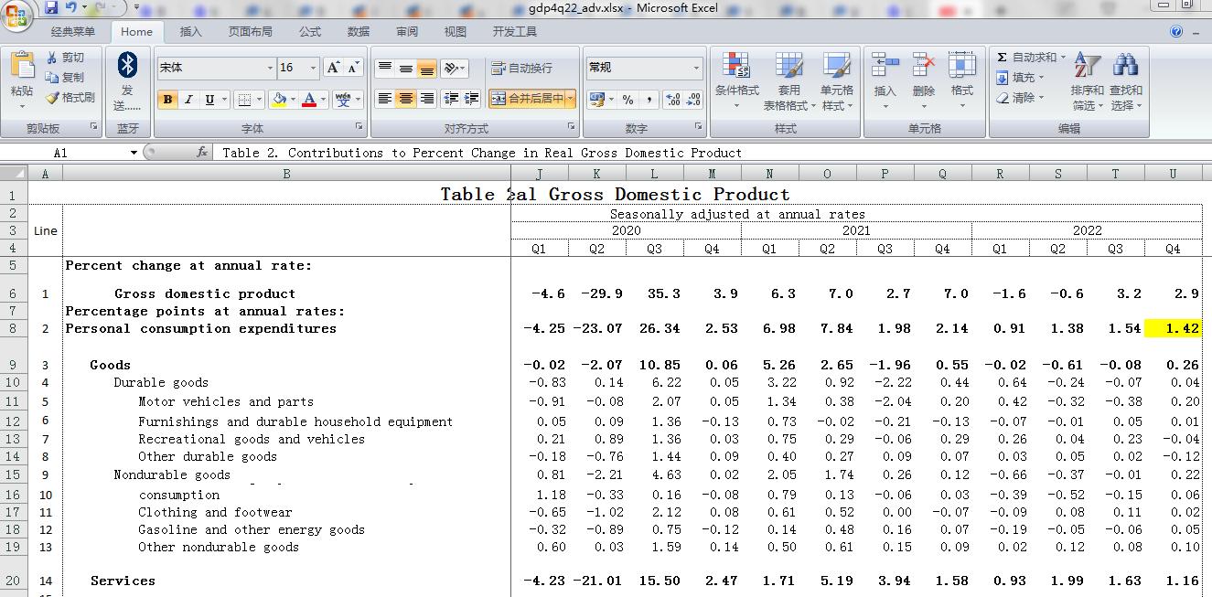Viewport: 1212px width, 597px height.
Task: Click the Format Painter brush icon
Action: point(53,98)
